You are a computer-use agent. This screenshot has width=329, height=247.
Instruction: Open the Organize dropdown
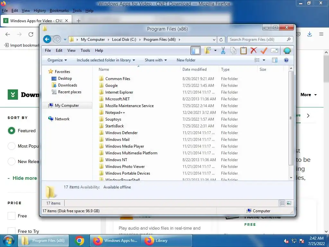(57, 60)
